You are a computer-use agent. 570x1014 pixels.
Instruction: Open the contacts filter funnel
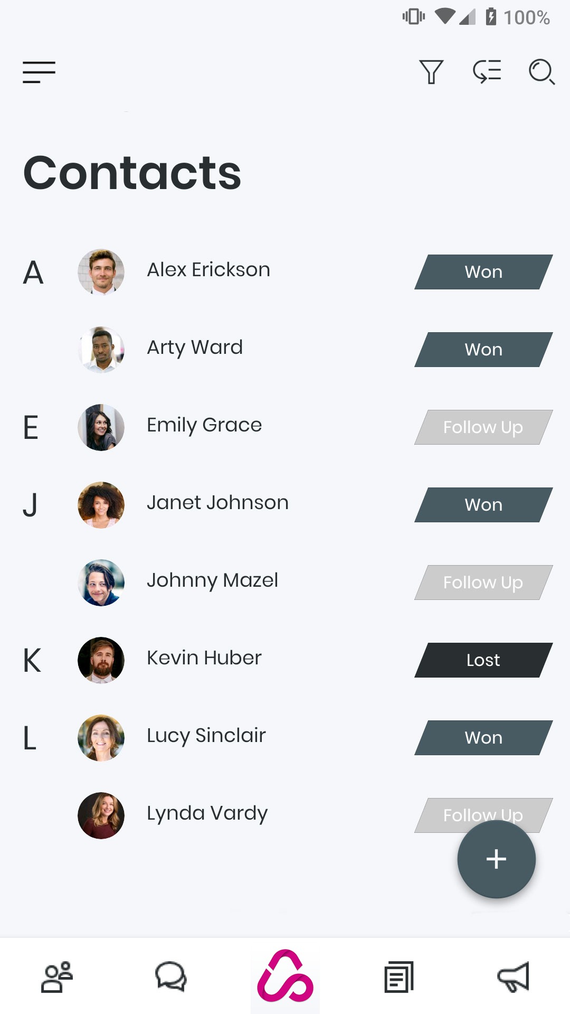tap(431, 72)
